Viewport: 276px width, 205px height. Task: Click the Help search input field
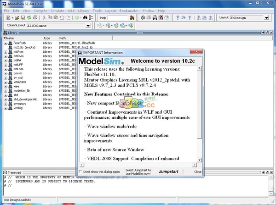[x=118, y=17]
